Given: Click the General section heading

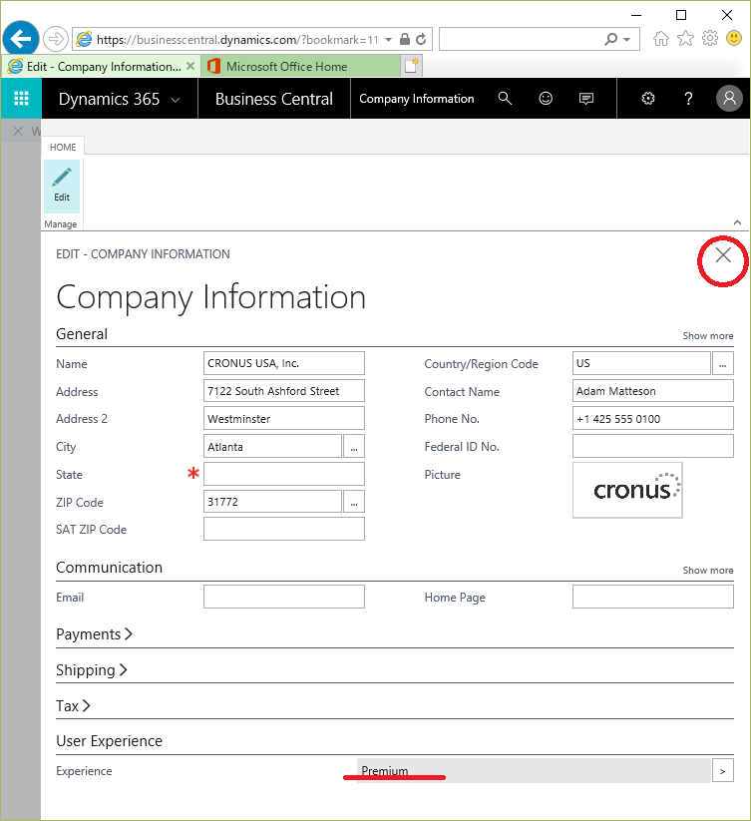Looking at the screenshot, I should tap(82, 334).
